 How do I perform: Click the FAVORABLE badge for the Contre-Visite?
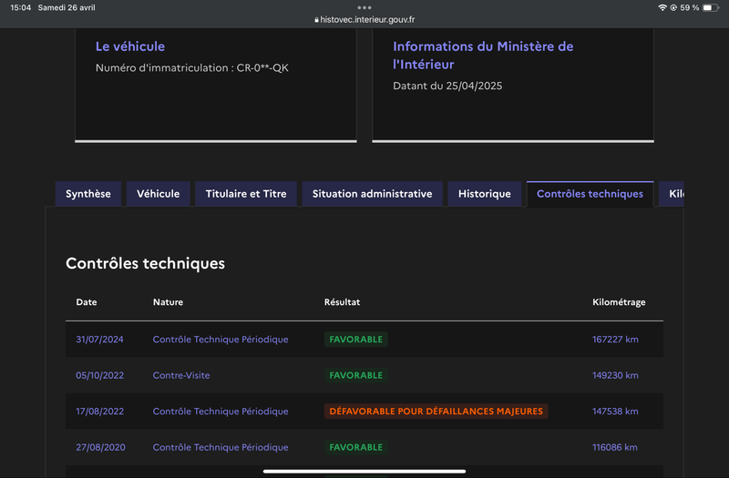pyautogui.click(x=356, y=375)
